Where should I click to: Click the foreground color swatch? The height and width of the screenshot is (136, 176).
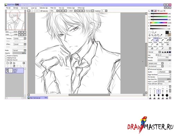pos(167,32)
